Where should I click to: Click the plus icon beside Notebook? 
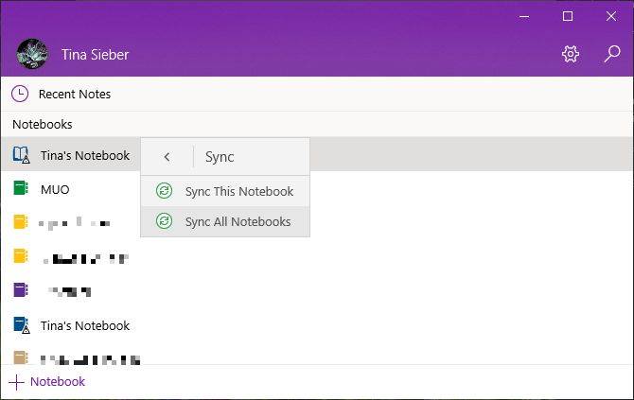point(16,382)
